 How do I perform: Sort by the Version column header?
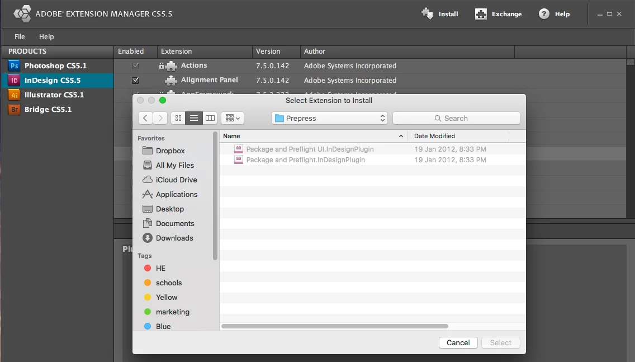[x=276, y=51]
